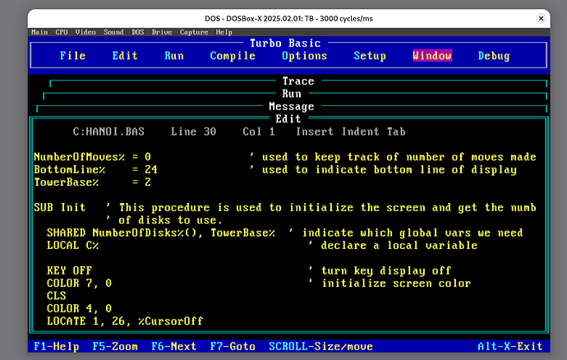Click the TowerBase% = 2 code line
Viewport: 567px width, 360px height.
[x=92, y=182]
